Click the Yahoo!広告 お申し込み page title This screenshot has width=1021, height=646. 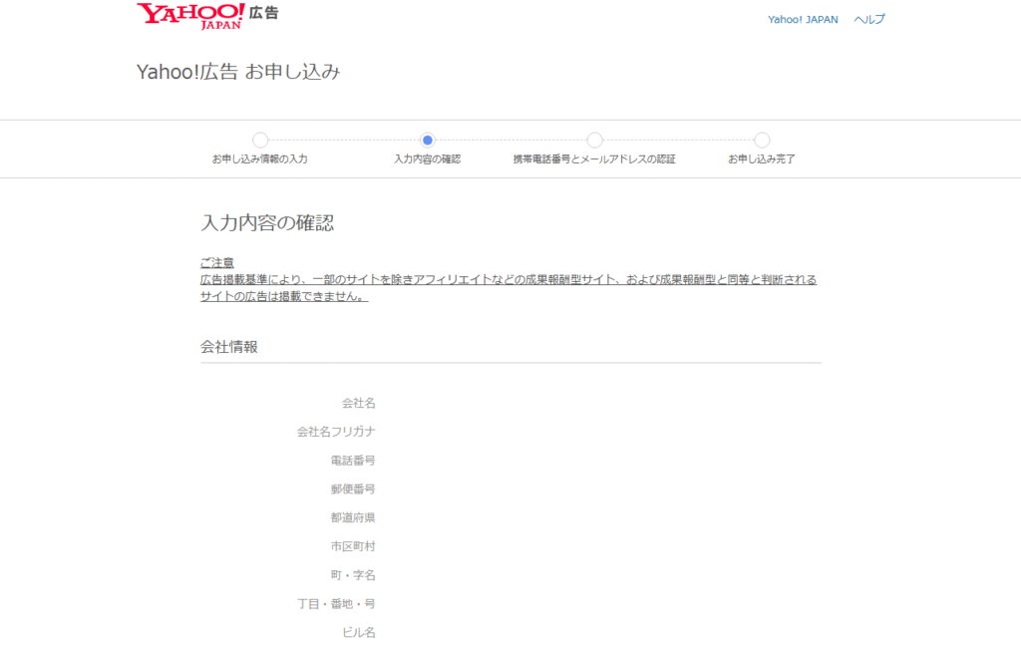pyautogui.click(x=238, y=72)
